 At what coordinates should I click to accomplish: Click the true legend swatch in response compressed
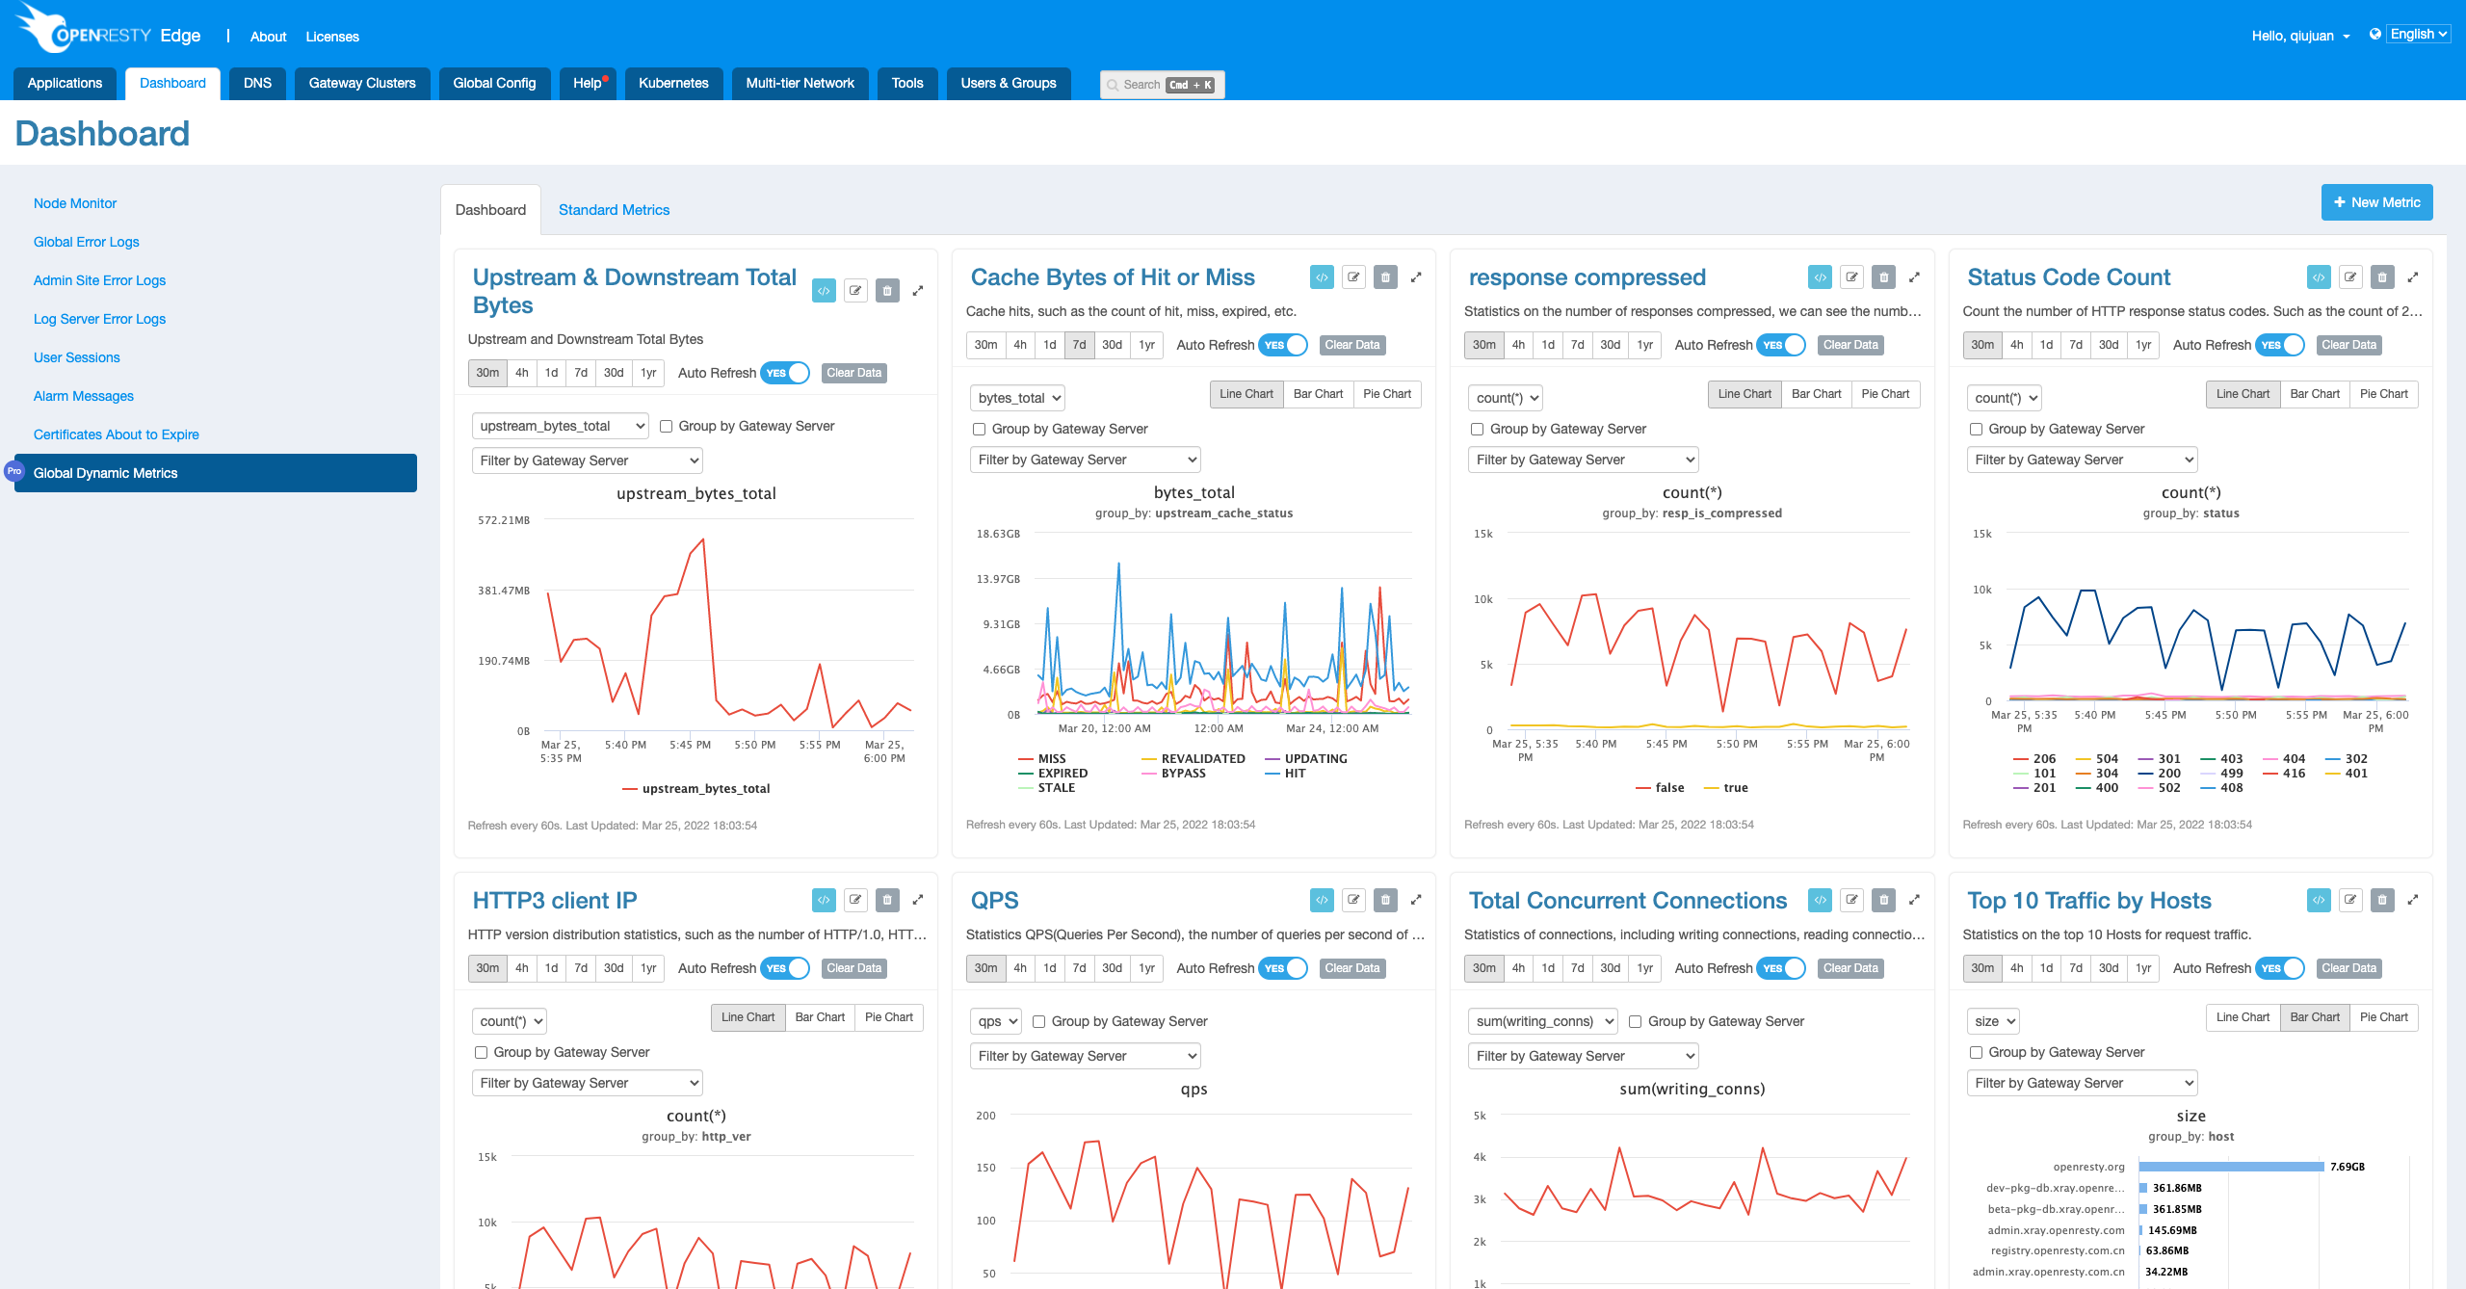(x=1712, y=788)
